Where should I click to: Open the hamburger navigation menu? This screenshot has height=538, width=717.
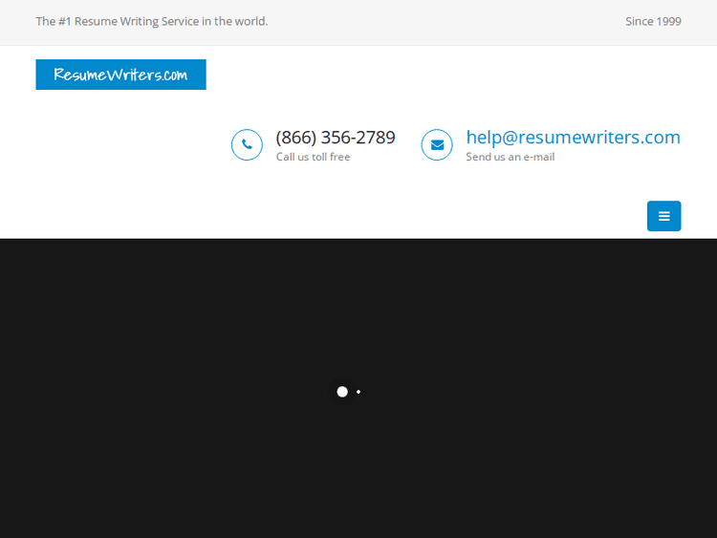tap(663, 216)
